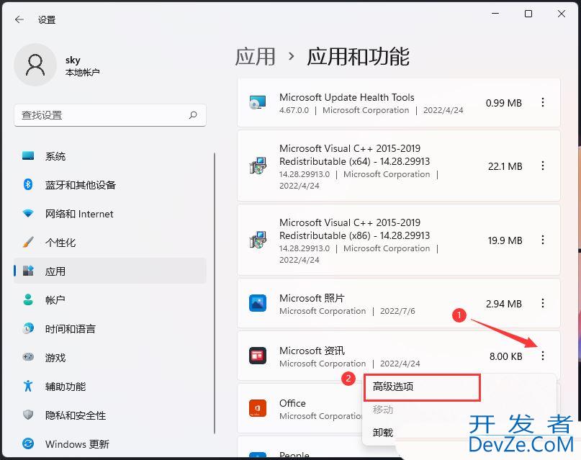
Task: Open 辅助功能 settings
Action: click(110, 387)
